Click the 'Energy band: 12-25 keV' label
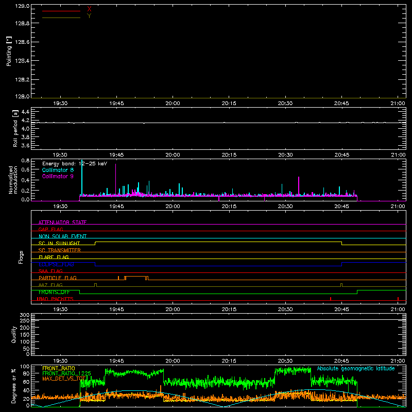The height and width of the screenshot is (412, 412). tap(75, 164)
